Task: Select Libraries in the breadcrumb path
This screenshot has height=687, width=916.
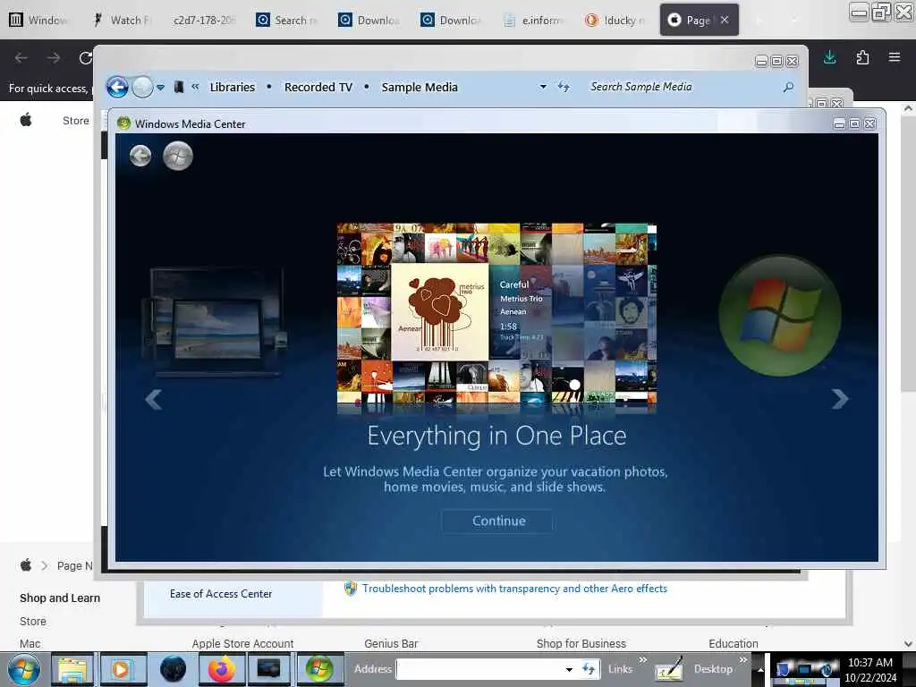Action: coord(233,87)
